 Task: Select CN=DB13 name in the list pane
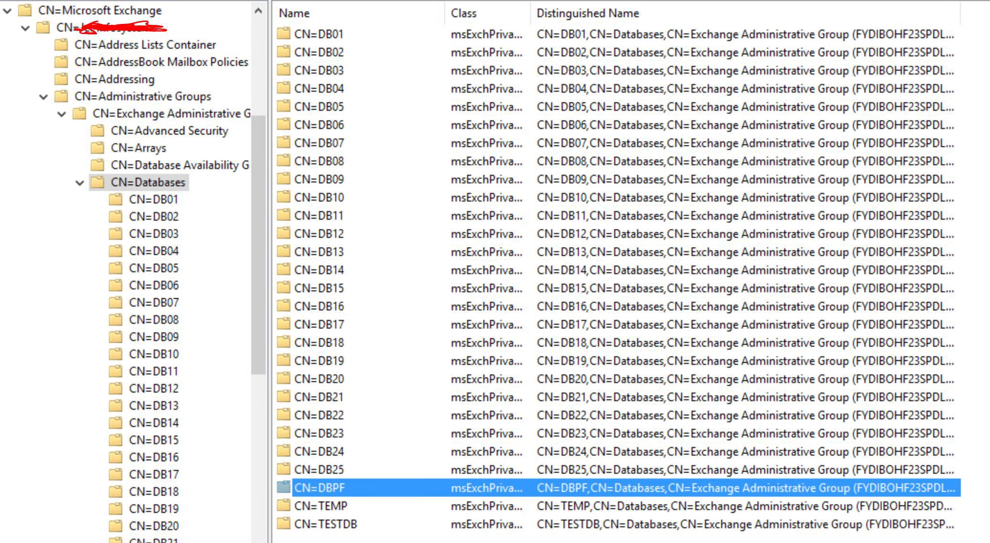coord(319,252)
